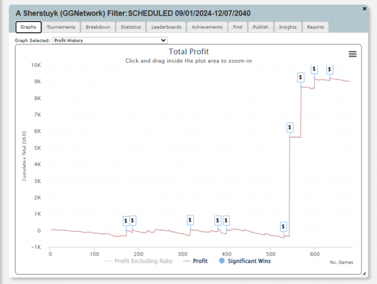Click the $ win marker near game 530
Image resolution: width=377 pixels, height=284 pixels.
283,226
